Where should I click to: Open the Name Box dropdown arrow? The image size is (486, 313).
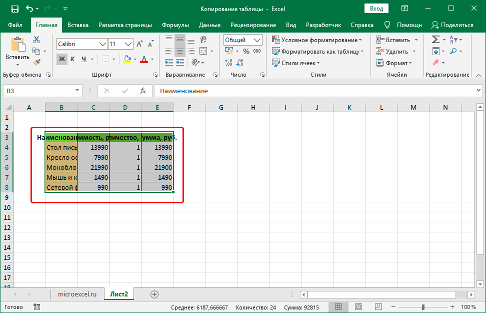[x=77, y=91]
